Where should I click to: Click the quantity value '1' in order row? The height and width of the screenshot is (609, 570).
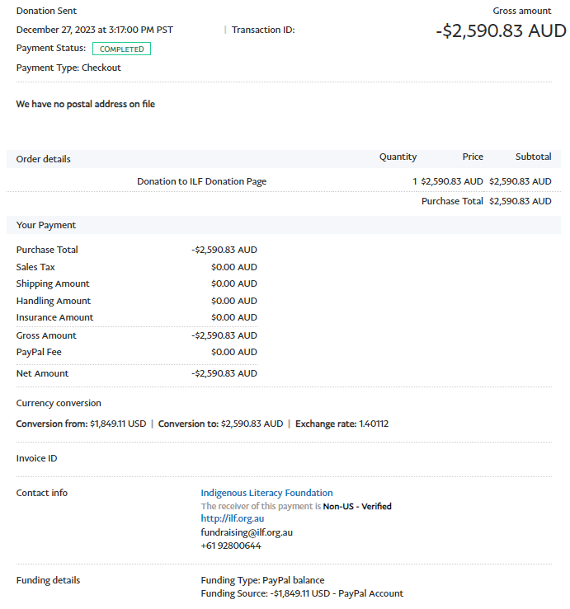415,181
